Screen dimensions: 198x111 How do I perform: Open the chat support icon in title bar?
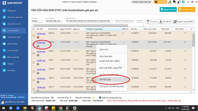coord(175,2)
